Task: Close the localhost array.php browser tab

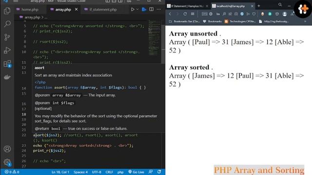Action: click(x=252, y=6)
